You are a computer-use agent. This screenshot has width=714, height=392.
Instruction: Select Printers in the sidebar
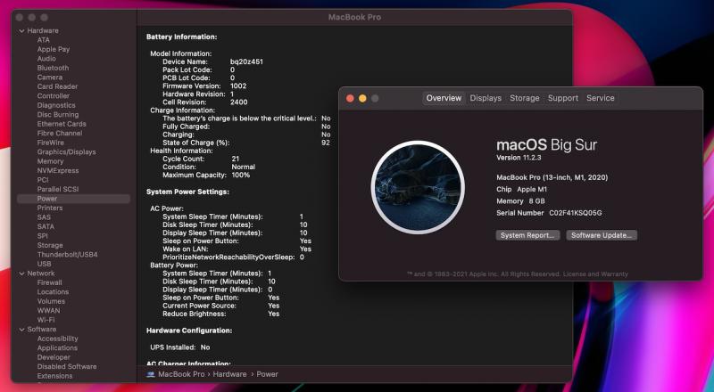tap(50, 208)
